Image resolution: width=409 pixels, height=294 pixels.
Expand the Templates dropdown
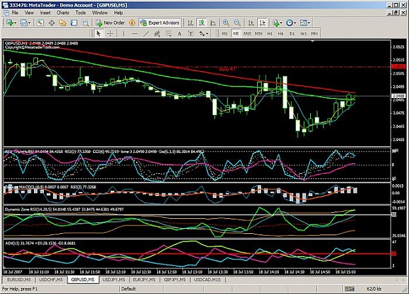[309, 23]
